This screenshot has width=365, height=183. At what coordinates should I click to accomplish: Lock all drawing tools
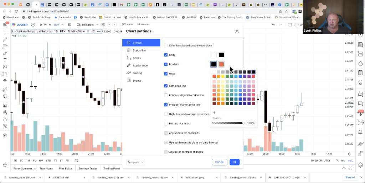[x=5, y=119]
